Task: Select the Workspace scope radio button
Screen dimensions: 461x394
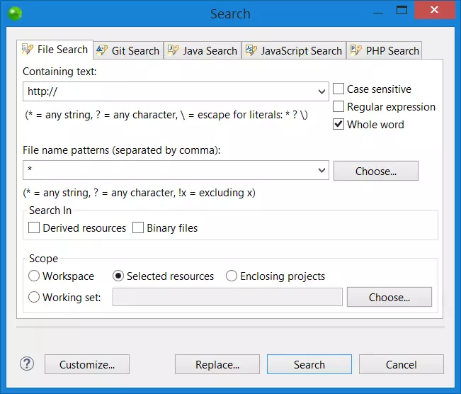Action: (34, 276)
